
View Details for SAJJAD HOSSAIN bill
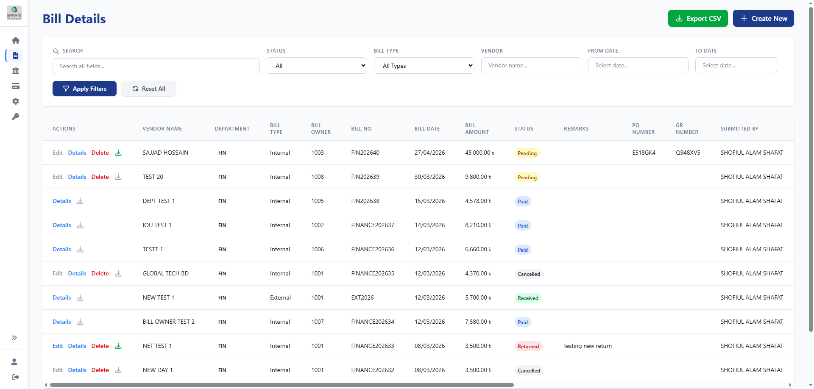(x=77, y=153)
